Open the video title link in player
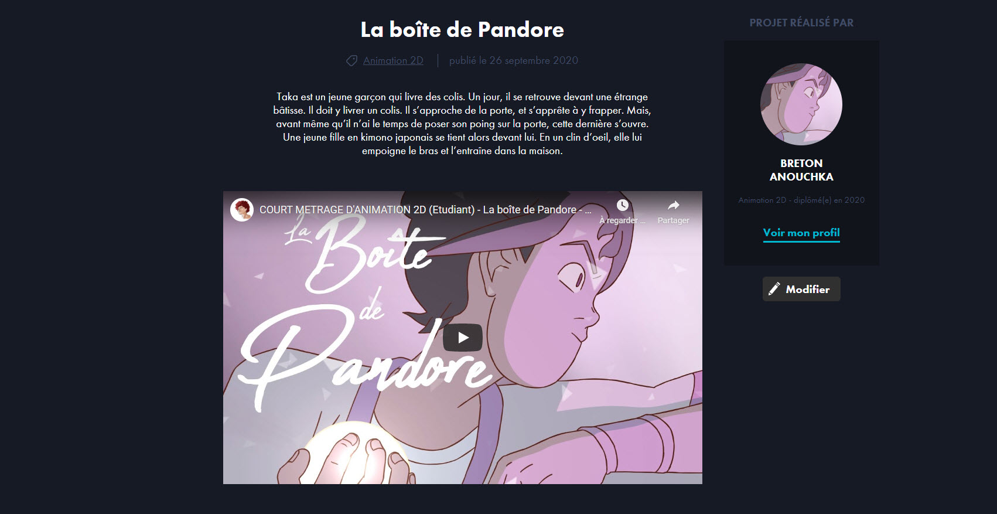 (425, 210)
